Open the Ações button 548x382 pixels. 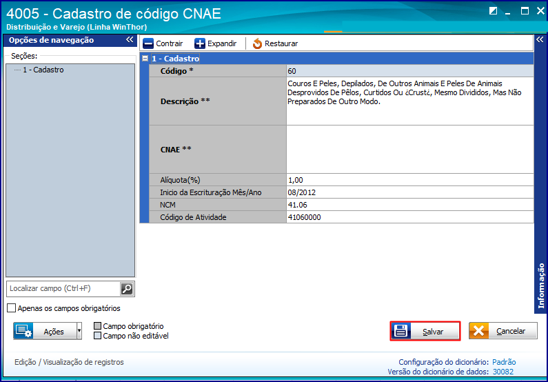pyautogui.click(x=45, y=331)
